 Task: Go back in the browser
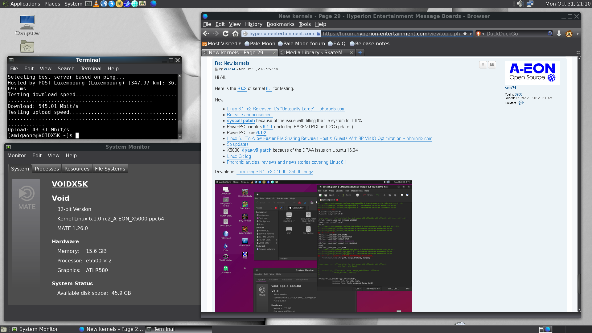pyautogui.click(x=206, y=34)
